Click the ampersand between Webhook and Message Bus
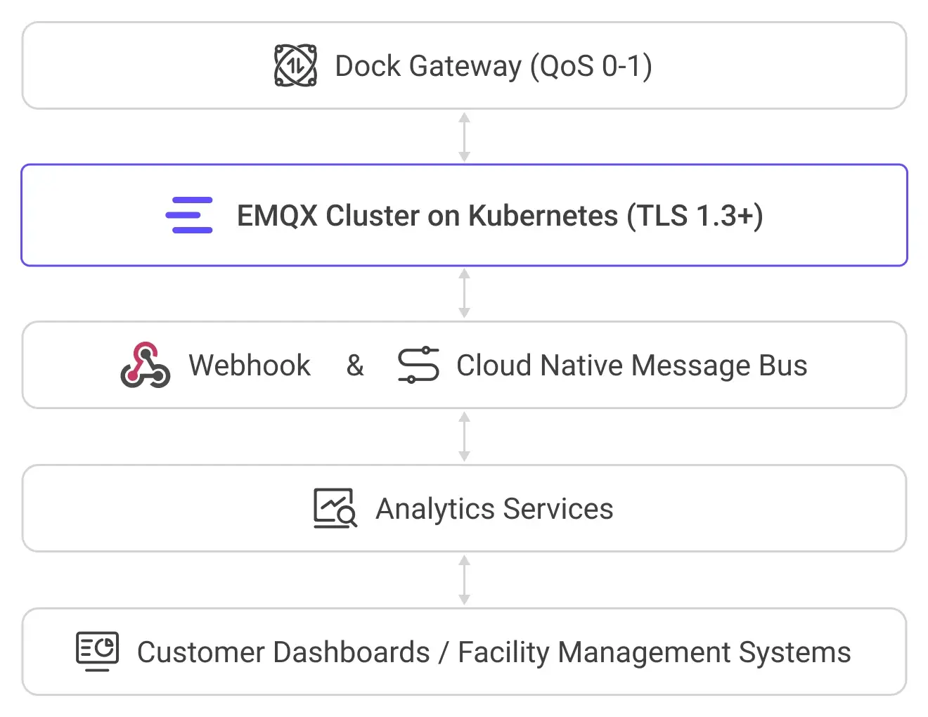This screenshot has height=717, width=928. click(x=355, y=366)
